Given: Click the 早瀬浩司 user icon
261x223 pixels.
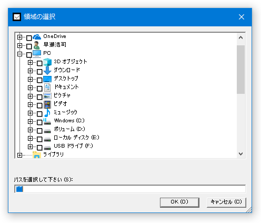Looking at the screenshot, I should 37,45.
